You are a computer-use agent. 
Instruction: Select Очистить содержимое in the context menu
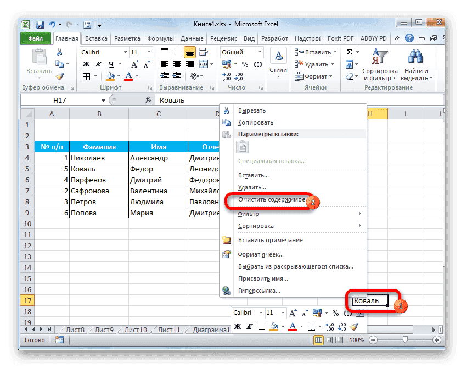pos(271,200)
